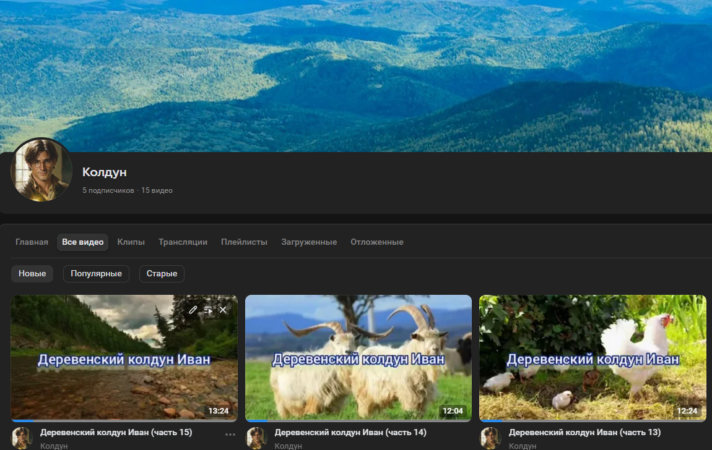Click the small avatar beside part 14 title

(256, 438)
